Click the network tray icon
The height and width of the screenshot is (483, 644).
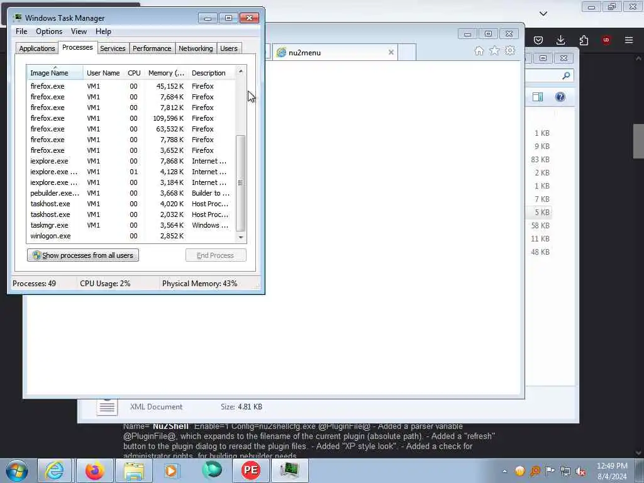point(565,471)
